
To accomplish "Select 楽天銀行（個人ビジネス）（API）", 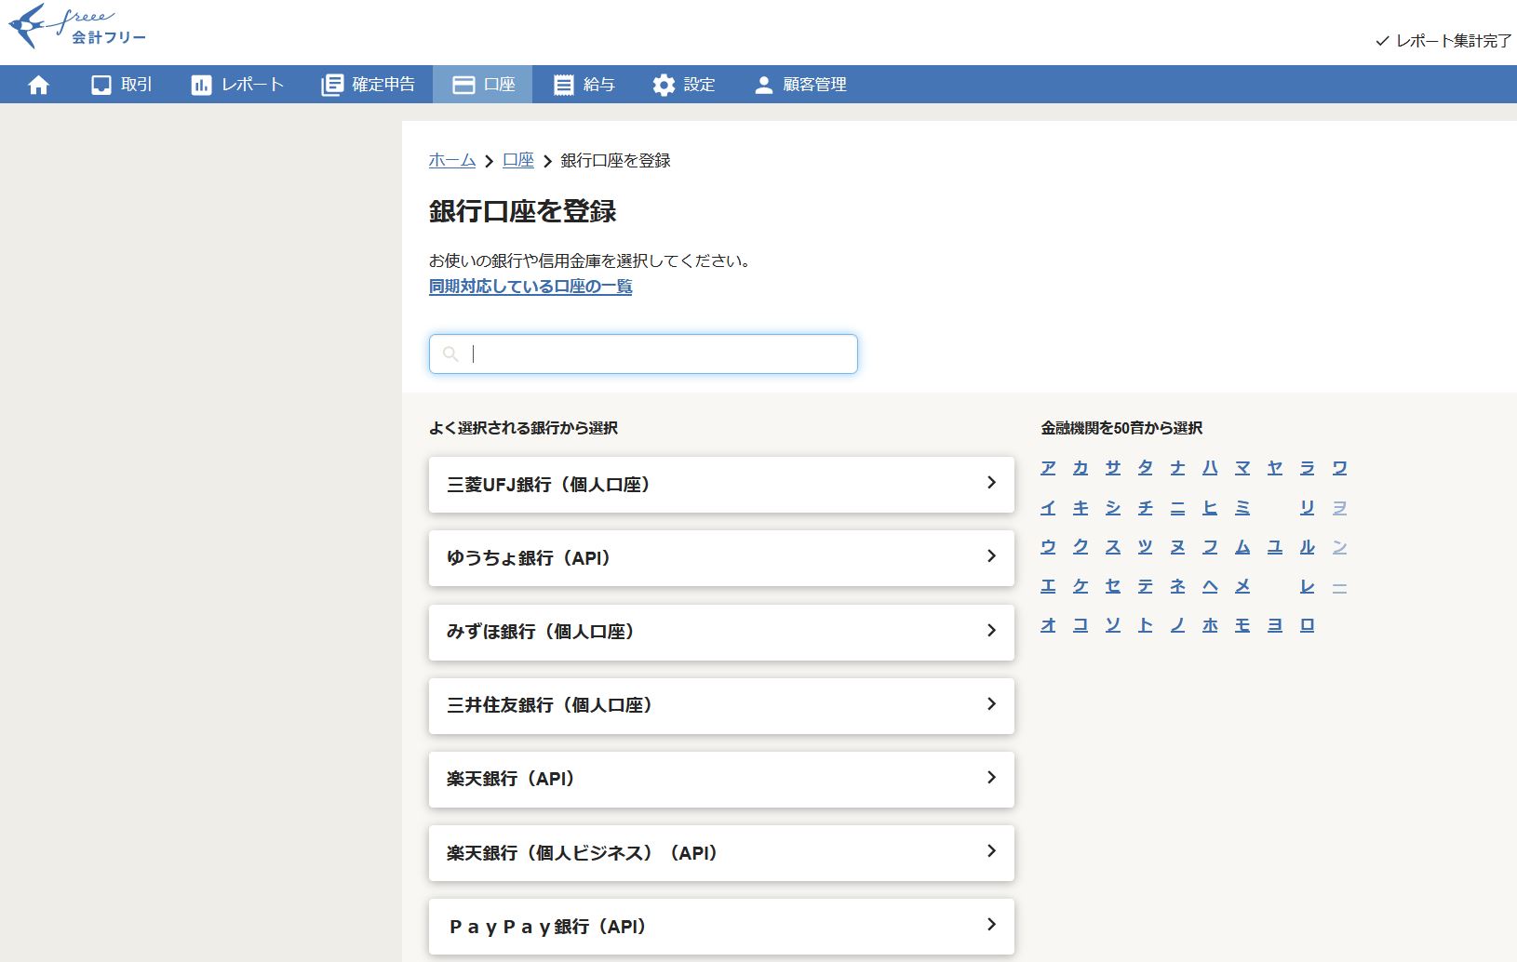I will click(x=721, y=852).
